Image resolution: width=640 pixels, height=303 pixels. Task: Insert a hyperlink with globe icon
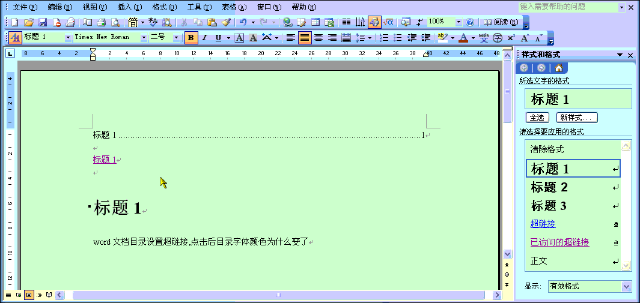coord(288,22)
